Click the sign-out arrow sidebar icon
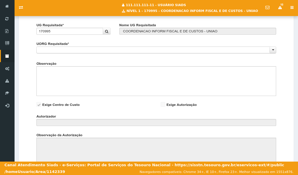298x175 pixels. coord(7,106)
